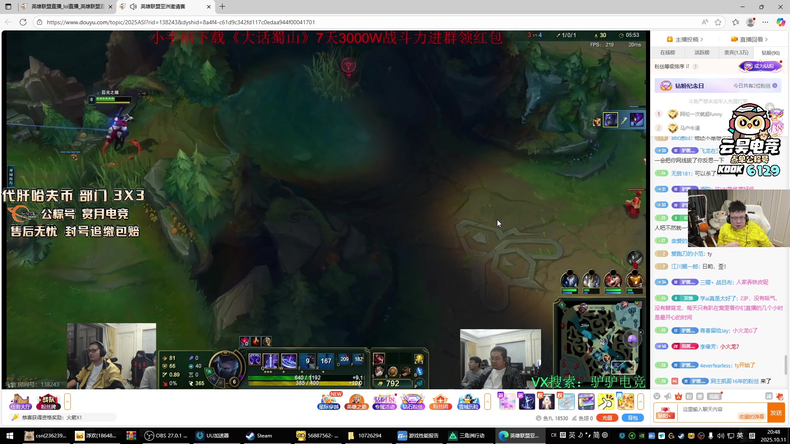The height and width of the screenshot is (444, 790).
Task: Expand the task panel arrow beside 粉丝牌
Action: pos(67,402)
